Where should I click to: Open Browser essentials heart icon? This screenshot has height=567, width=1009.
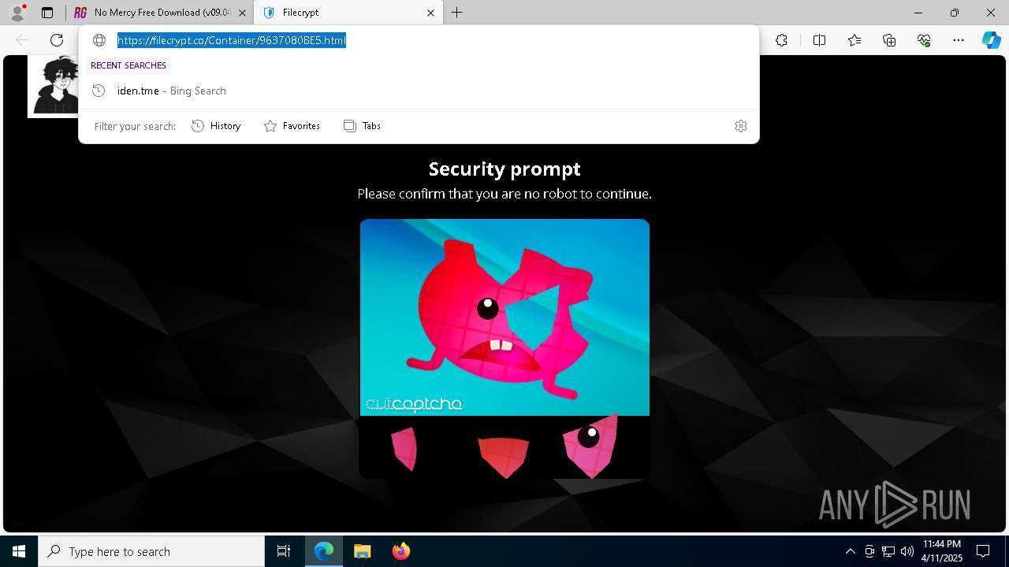pos(924,40)
